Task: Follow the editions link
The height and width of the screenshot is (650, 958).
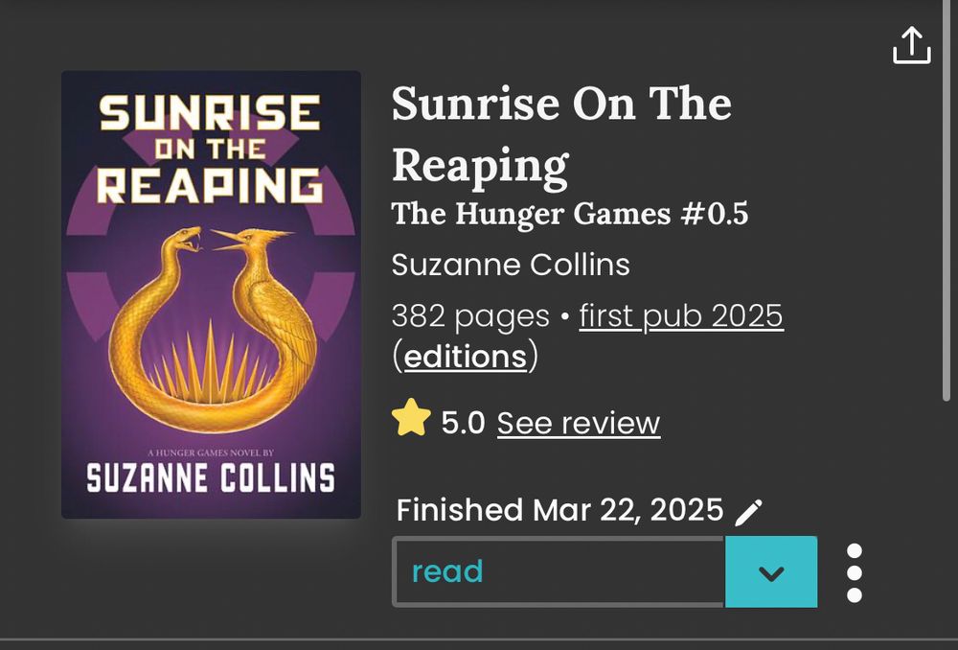Action: pos(467,357)
